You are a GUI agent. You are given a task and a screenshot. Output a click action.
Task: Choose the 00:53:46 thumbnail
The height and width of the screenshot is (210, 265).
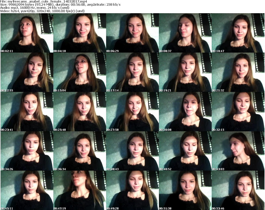[x=238, y=190]
